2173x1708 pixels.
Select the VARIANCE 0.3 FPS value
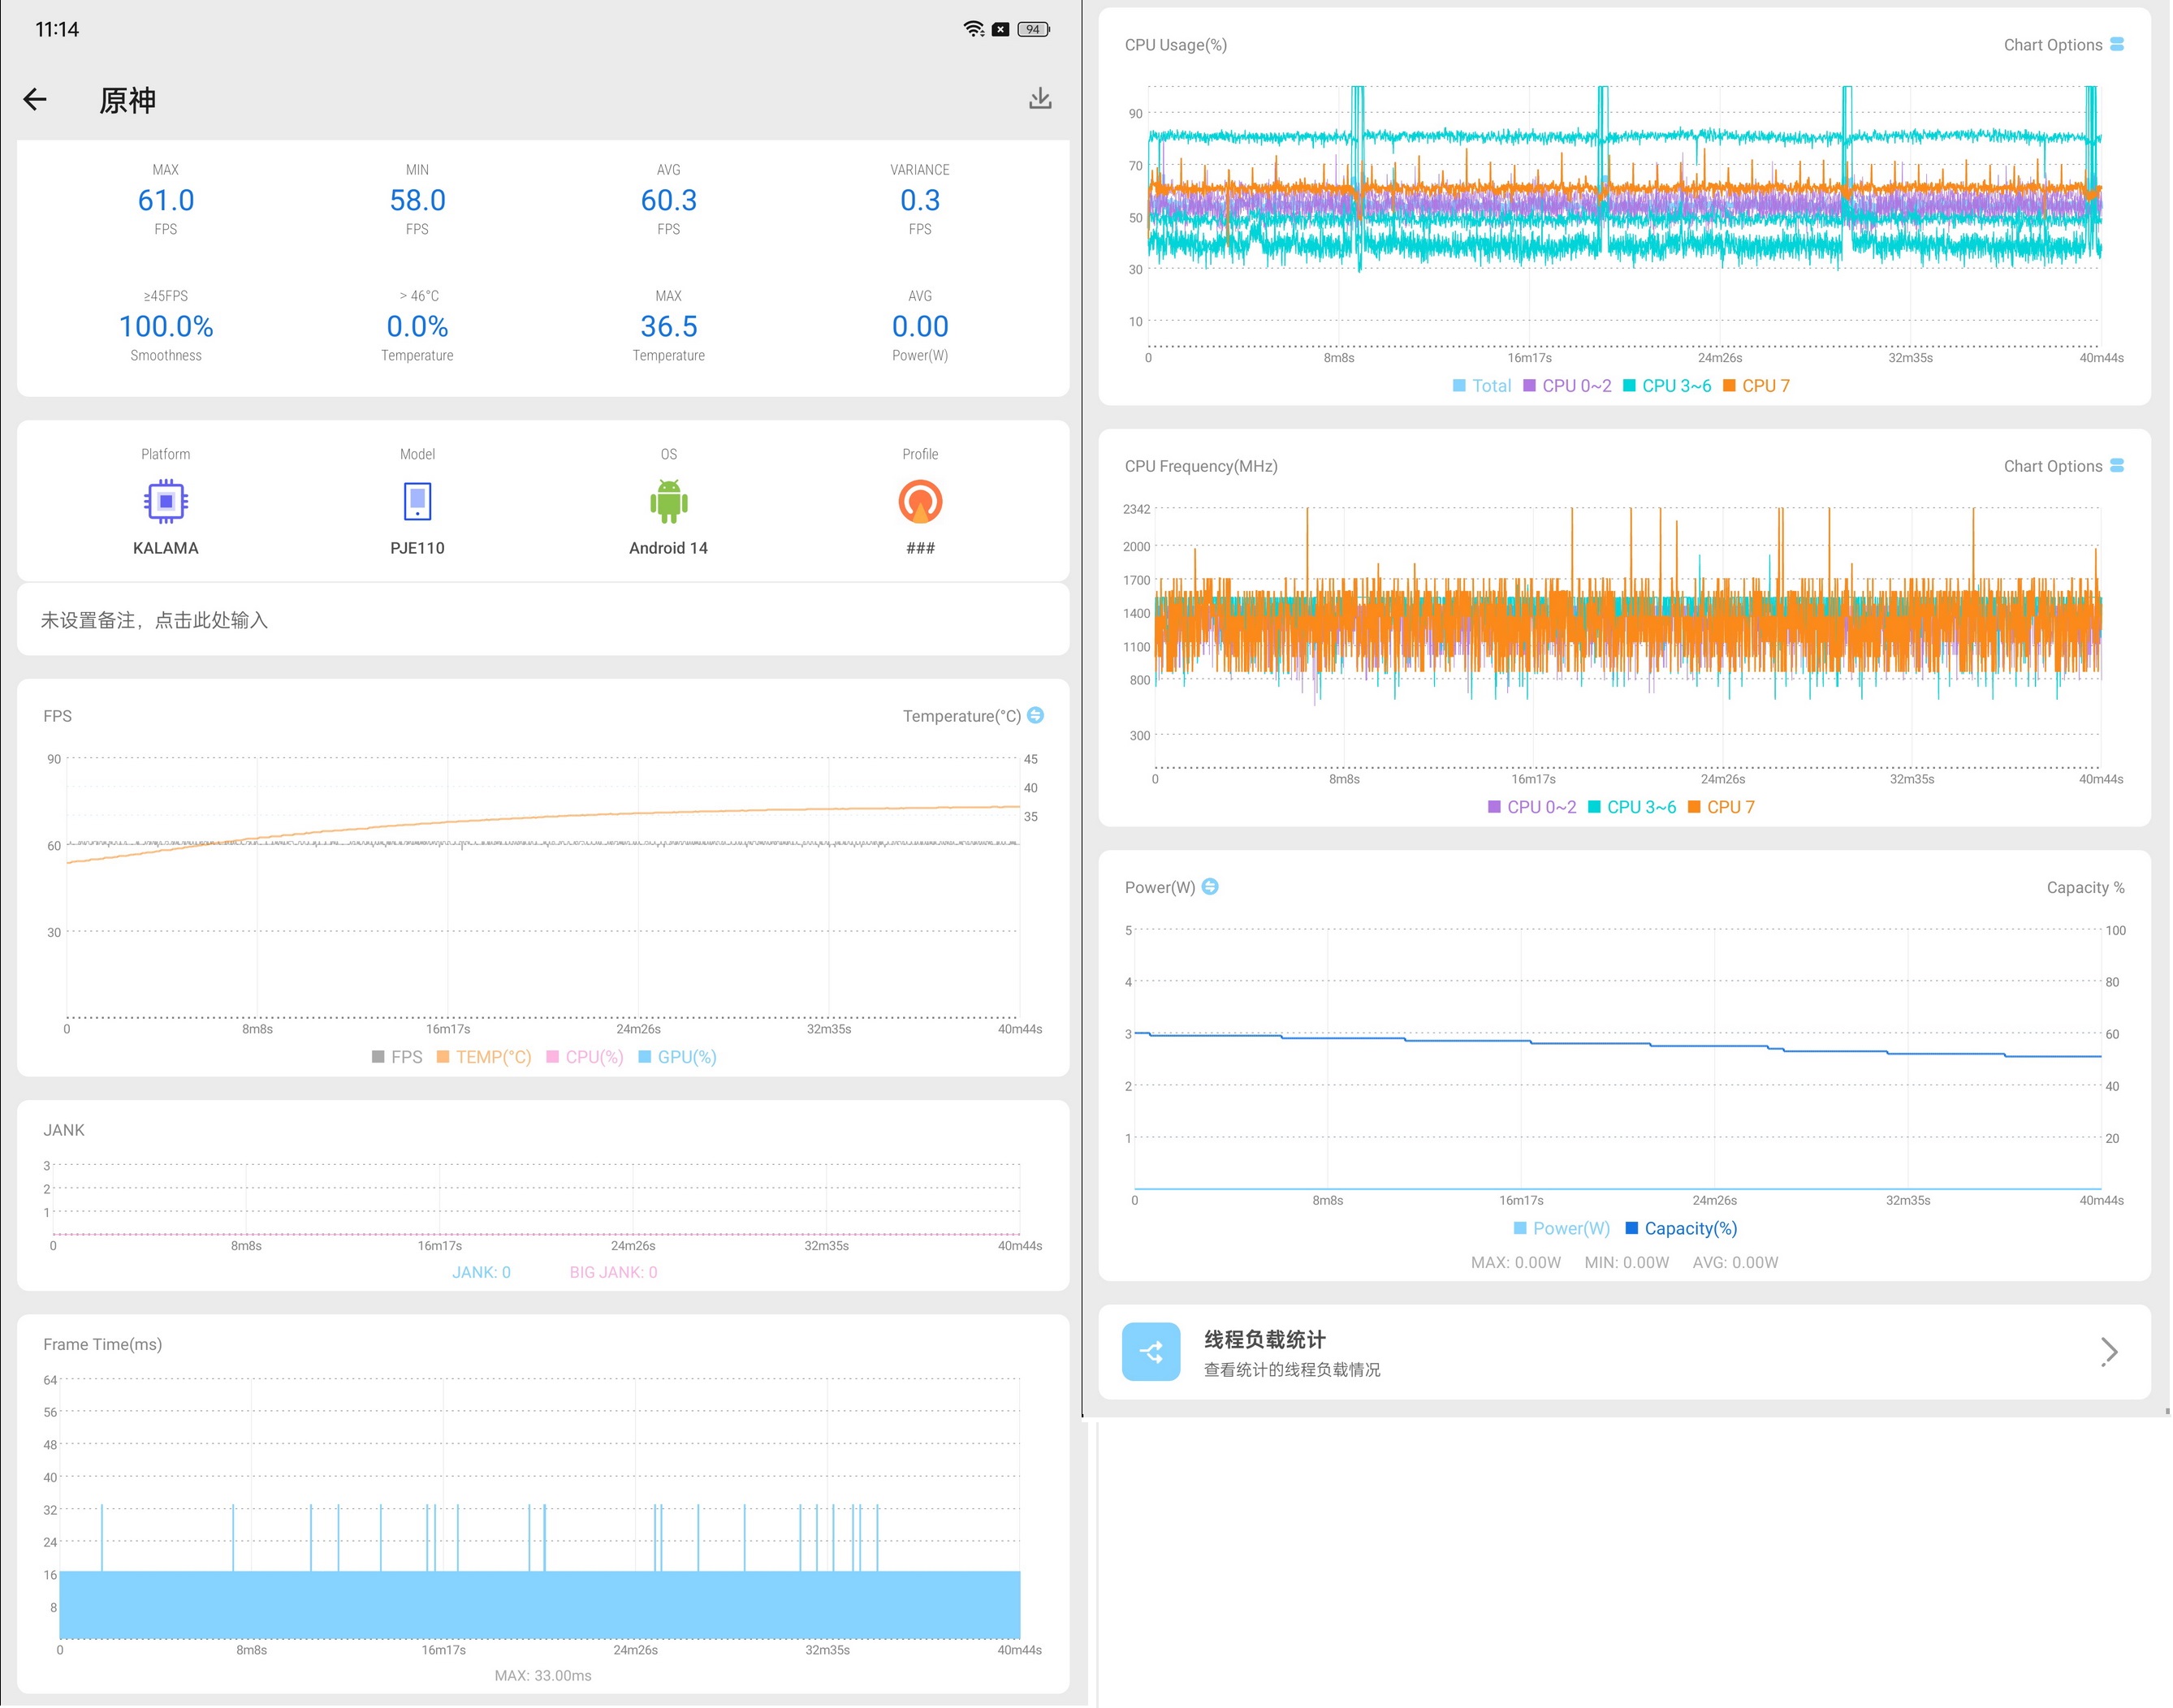point(920,200)
